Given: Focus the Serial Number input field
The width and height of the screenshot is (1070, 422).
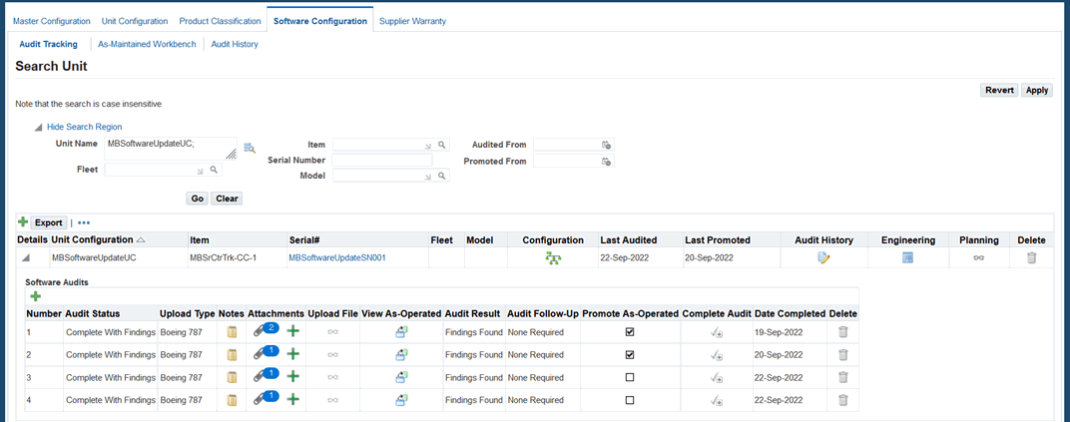Looking at the screenshot, I should 382,161.
